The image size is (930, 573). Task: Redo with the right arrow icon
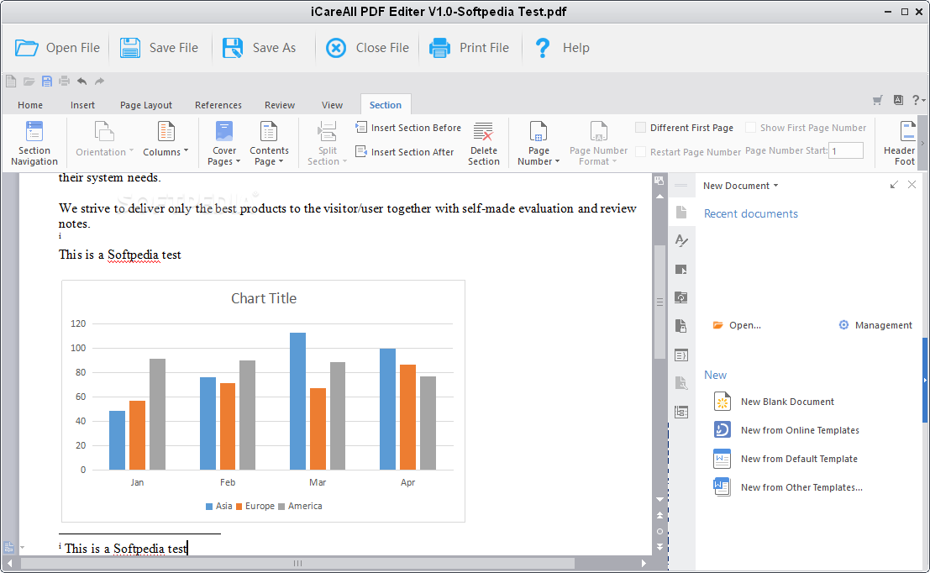point(100,81)
